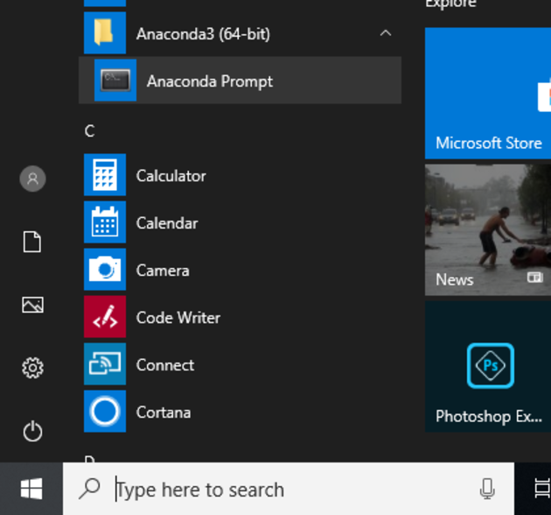
Task: Click the Power button icon
Action: [32, 431]
